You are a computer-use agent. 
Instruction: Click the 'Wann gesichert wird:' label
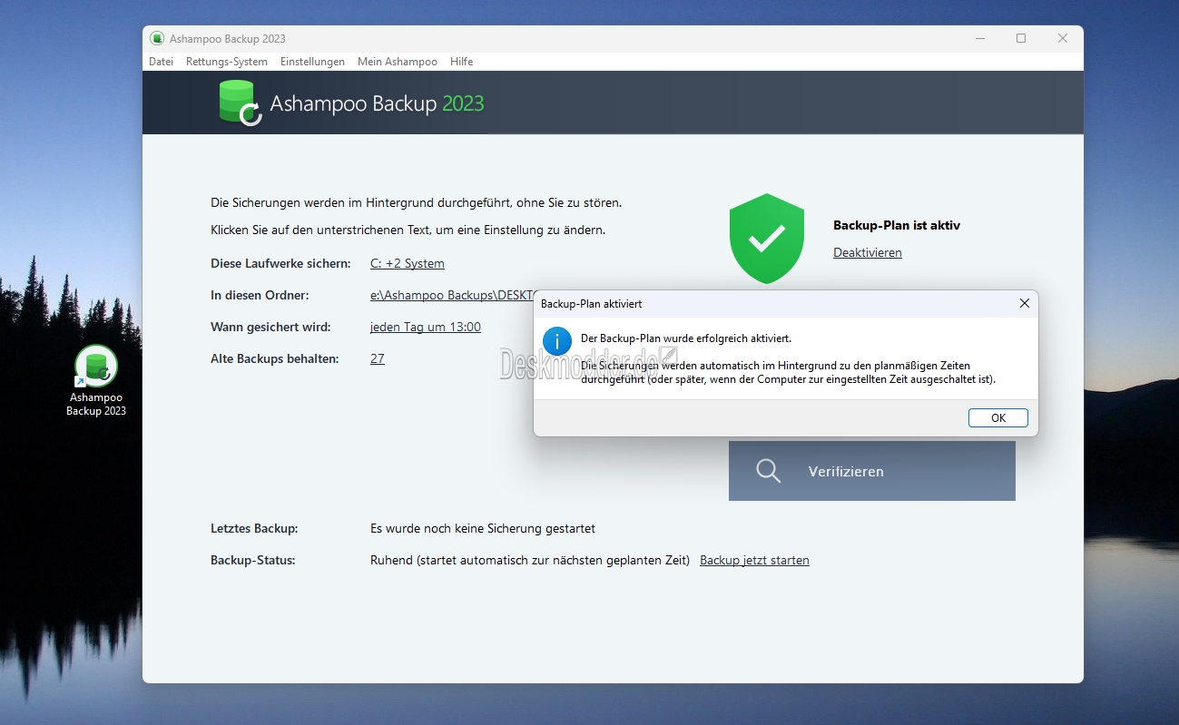[270, 328]
